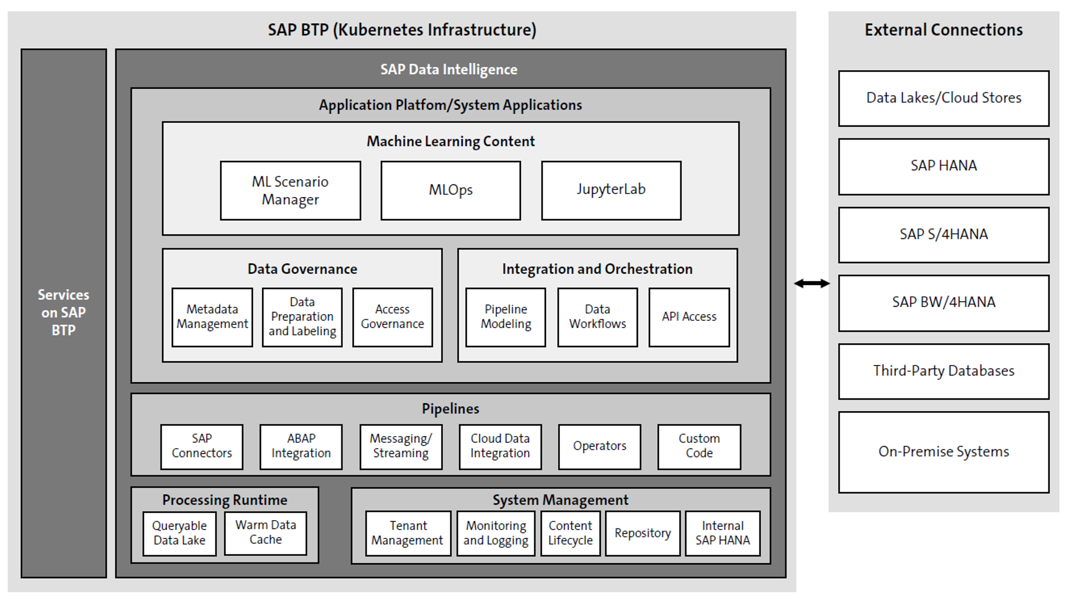Click Data Preparation and Labeling box

coord(302,317)
